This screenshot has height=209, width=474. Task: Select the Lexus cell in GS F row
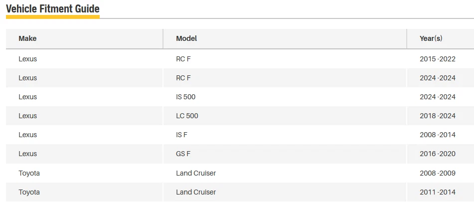click(x=28, y=154)
